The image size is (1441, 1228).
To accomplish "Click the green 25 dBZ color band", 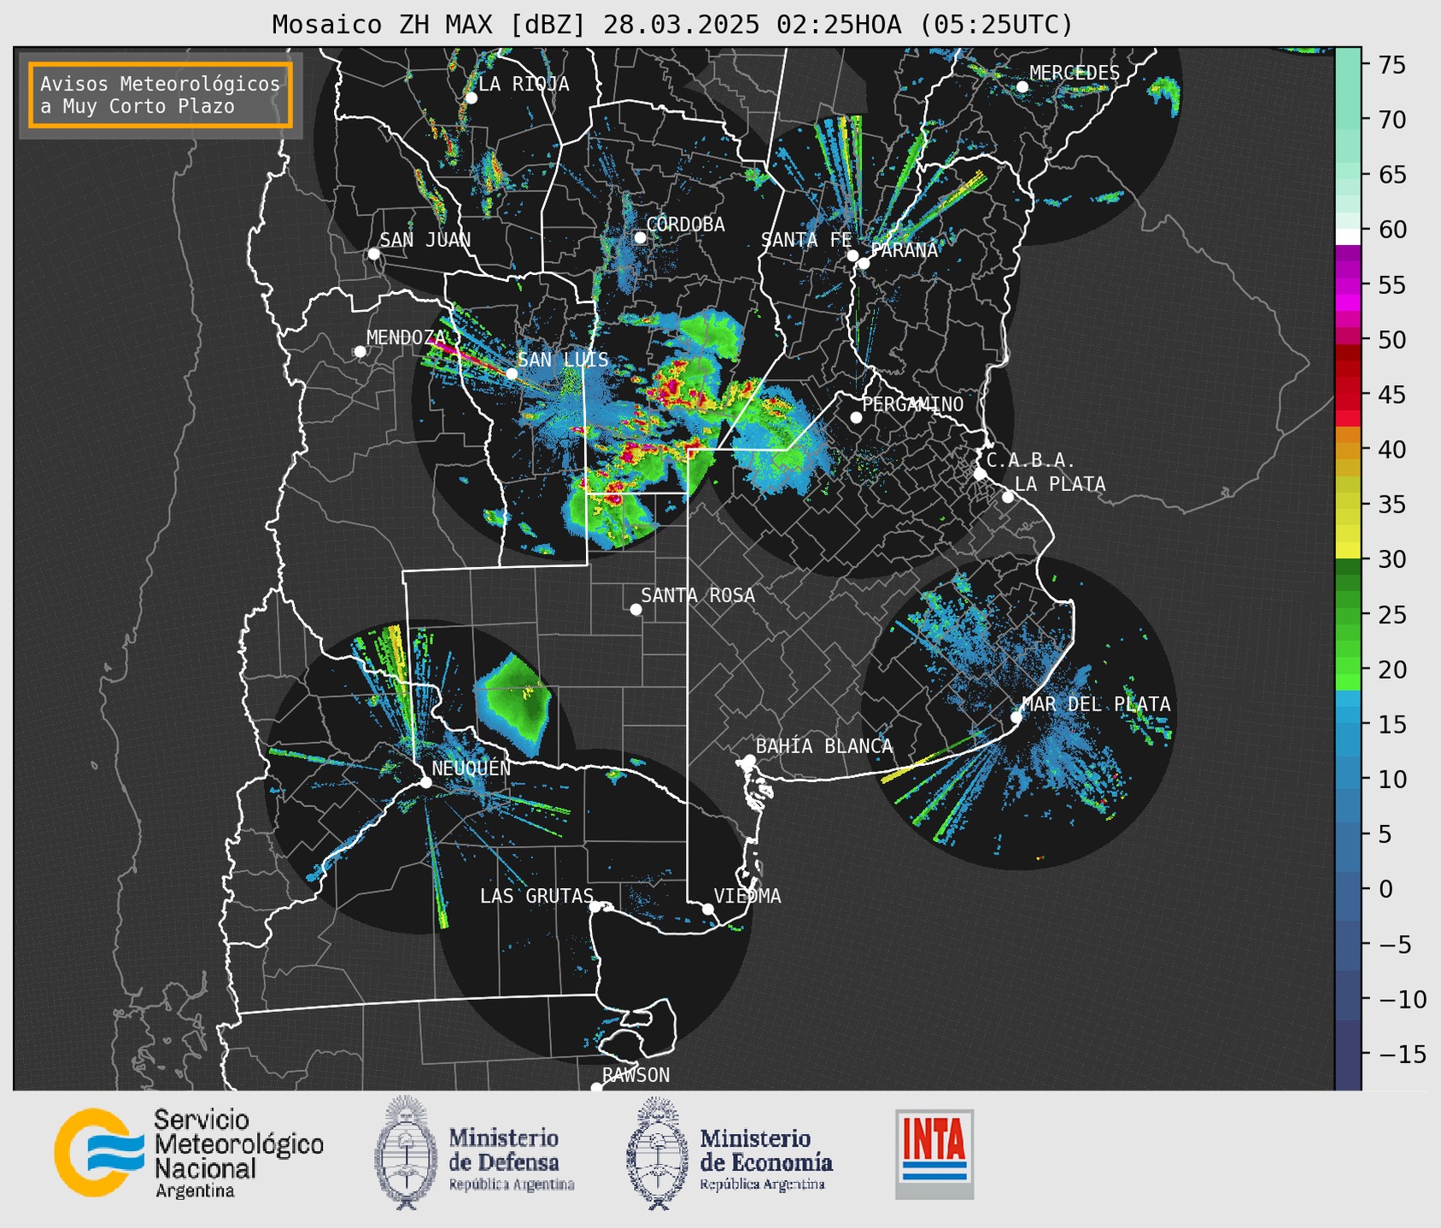I will (1348, 615).
